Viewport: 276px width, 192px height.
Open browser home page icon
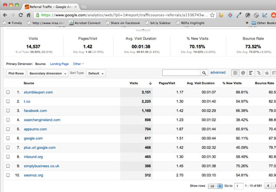click(x=29, y=15)
